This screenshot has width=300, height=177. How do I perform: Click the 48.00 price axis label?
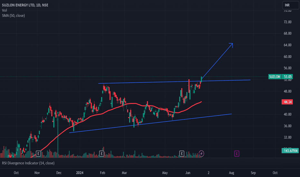pyautogui.click(x=287, y=91)
